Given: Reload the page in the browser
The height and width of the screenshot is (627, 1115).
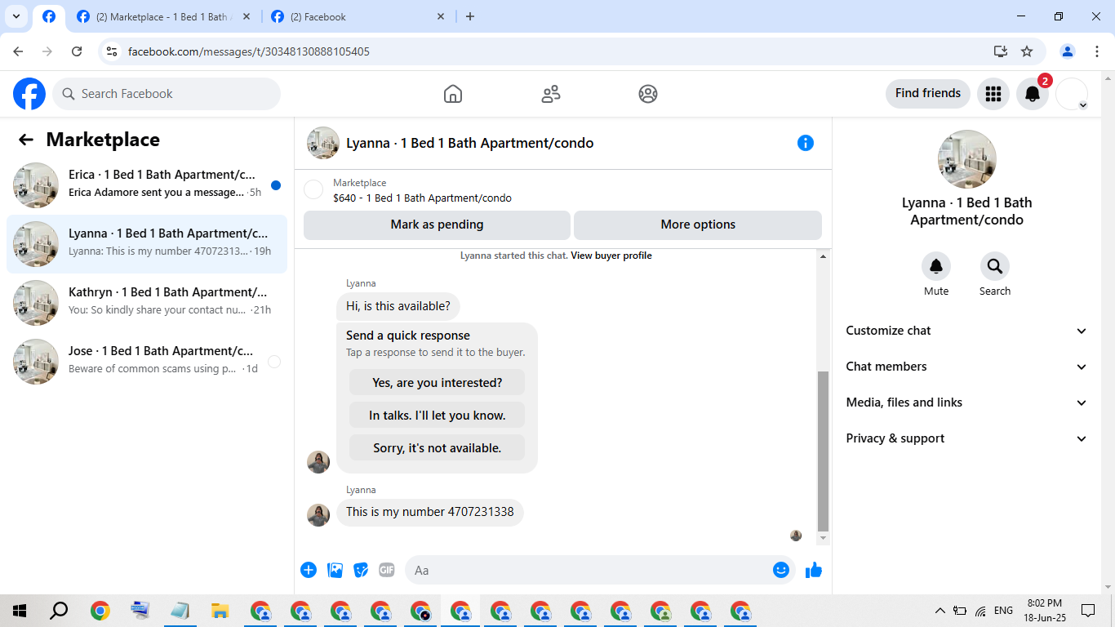Looking at the screenshot, I should 77,51.
